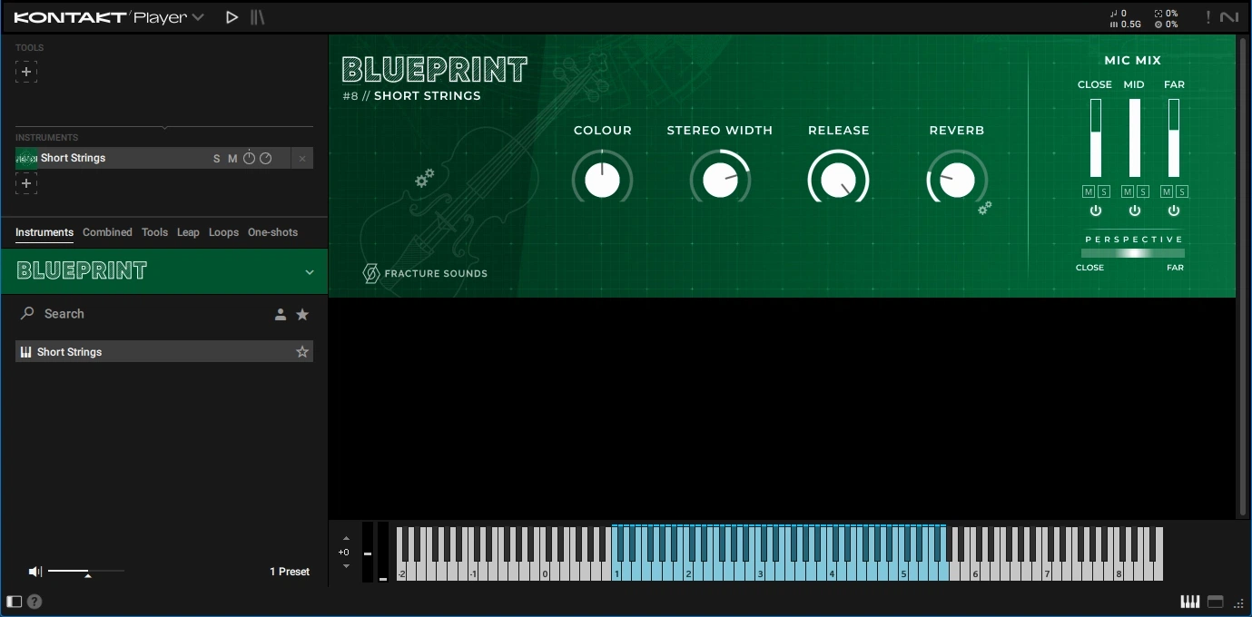
Task: Mute the FAR mic with its M button
Action: pos(1167,191)
